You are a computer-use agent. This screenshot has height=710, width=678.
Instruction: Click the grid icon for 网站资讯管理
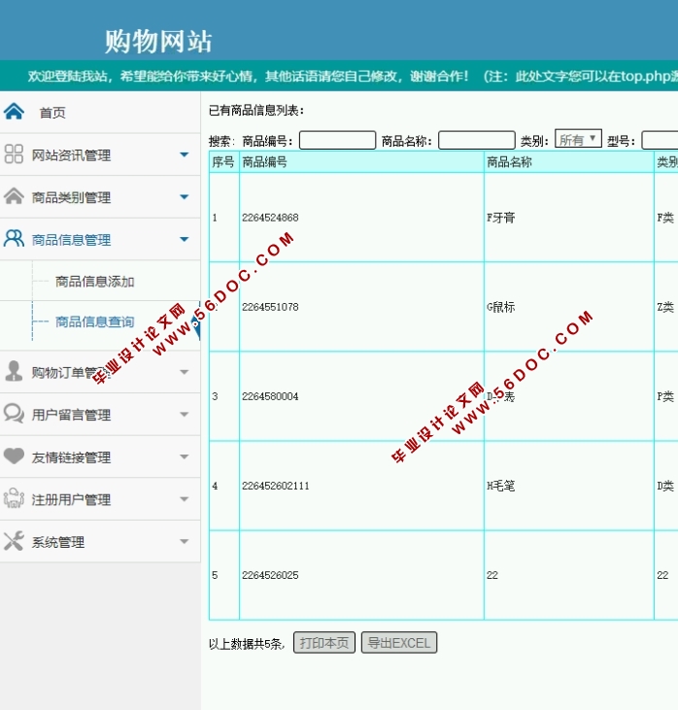14,154
